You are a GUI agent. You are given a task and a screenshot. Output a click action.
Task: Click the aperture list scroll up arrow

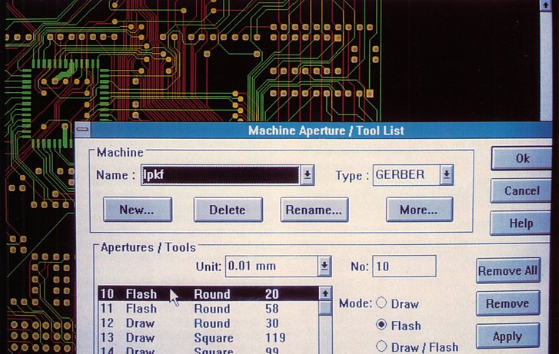[325, 294]
